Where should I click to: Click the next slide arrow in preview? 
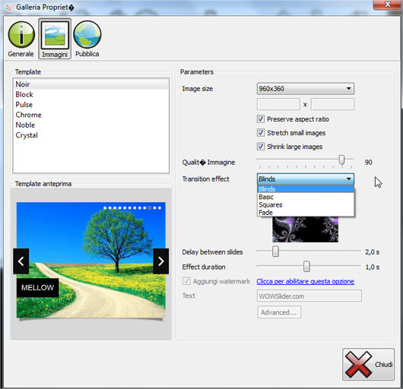(x=161, y=261)
